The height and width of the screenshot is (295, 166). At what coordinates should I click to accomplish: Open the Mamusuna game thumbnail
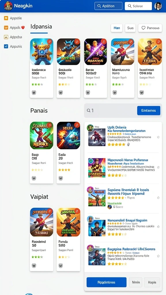(122, 52)
